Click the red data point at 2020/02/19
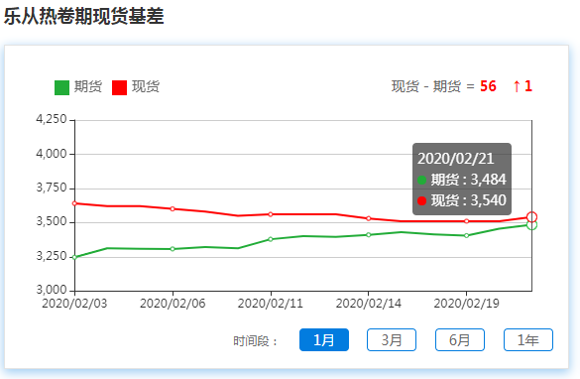Screen dimensions: 580x379 coord(466,221)
